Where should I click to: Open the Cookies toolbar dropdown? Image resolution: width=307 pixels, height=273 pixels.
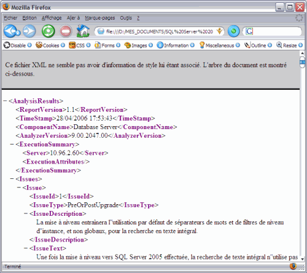pyautogui.click(x=50, y=45)
